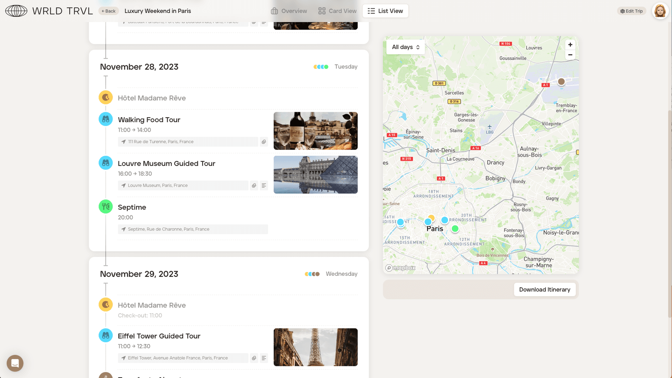
Task: Click the Luxury Weekend in Paris title
Action: 158,11
